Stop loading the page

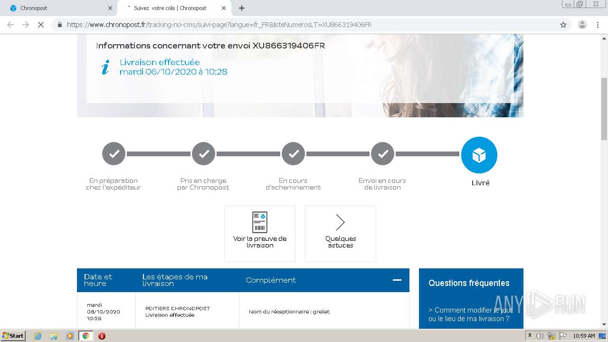[x=41, y=25]
